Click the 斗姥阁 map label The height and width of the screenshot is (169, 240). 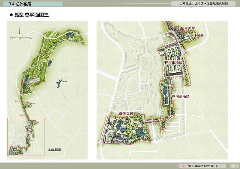[198, 35]
